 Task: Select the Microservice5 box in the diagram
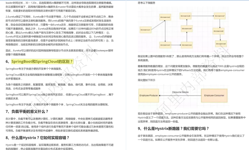tap(187, 29)
